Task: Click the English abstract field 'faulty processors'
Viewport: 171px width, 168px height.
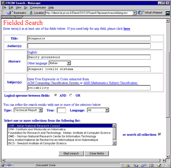Action: [89, 57]
